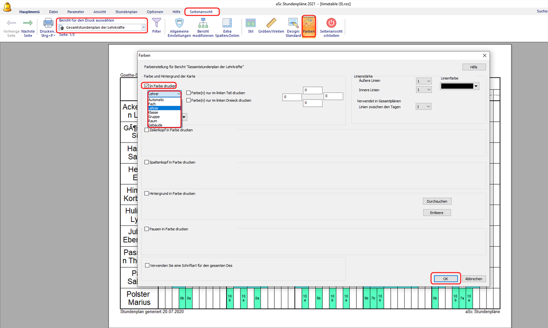Open Extra Spalten/Zeilen icon
This screenshot has height=328, width=548.
(227, 23)
